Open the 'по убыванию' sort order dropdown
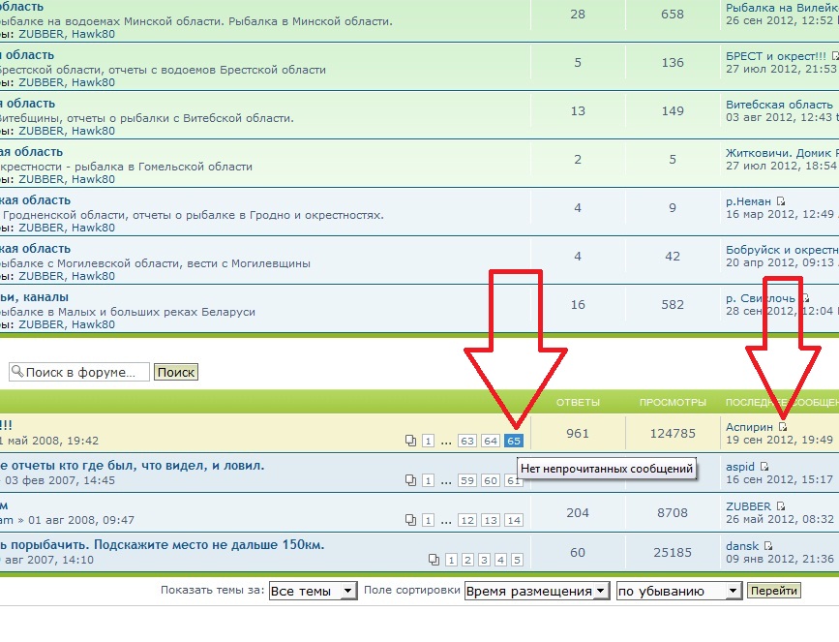839x642 pixels. click(x=677, y=591)
